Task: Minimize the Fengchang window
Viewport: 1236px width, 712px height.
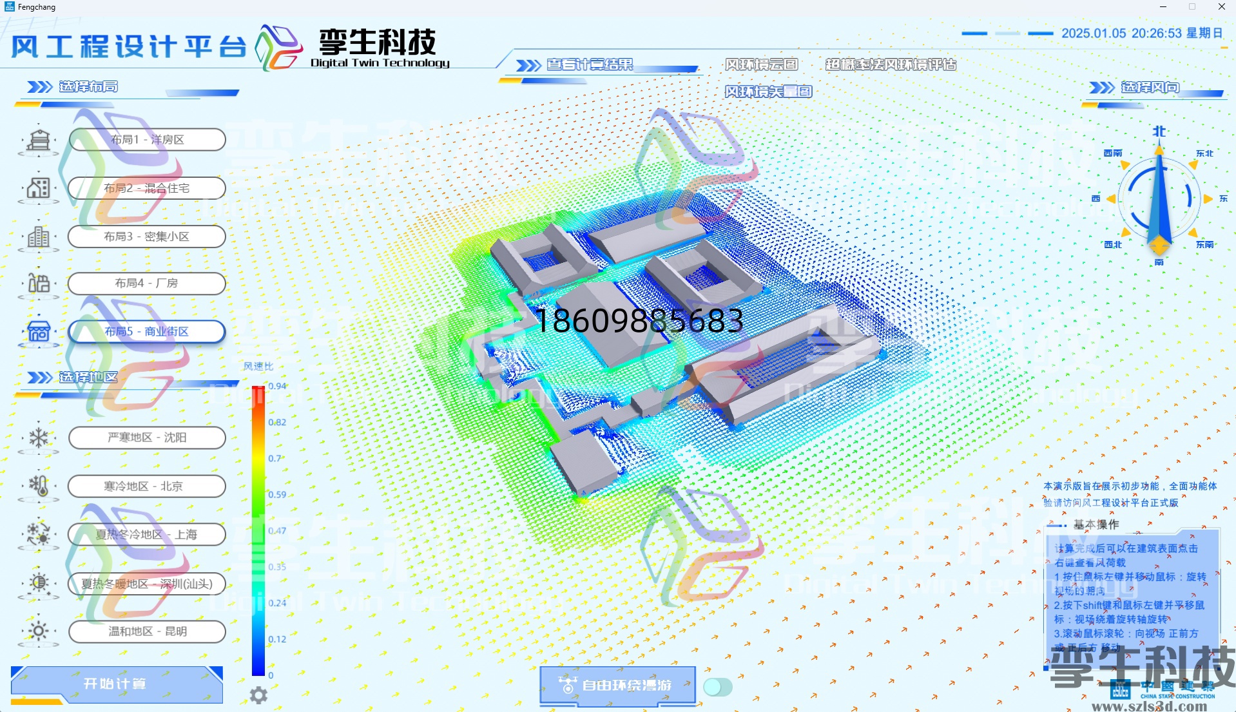Action: tap(1163, 6)
